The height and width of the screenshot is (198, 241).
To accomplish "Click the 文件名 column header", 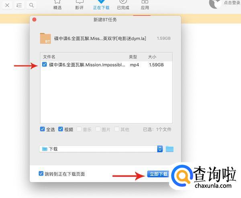I will [x=49, y=57].
